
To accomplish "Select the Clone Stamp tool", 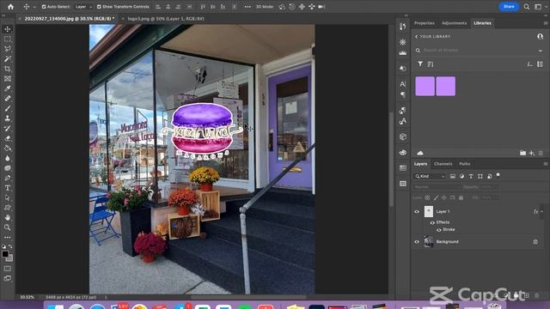I will (x=8, y=118).
